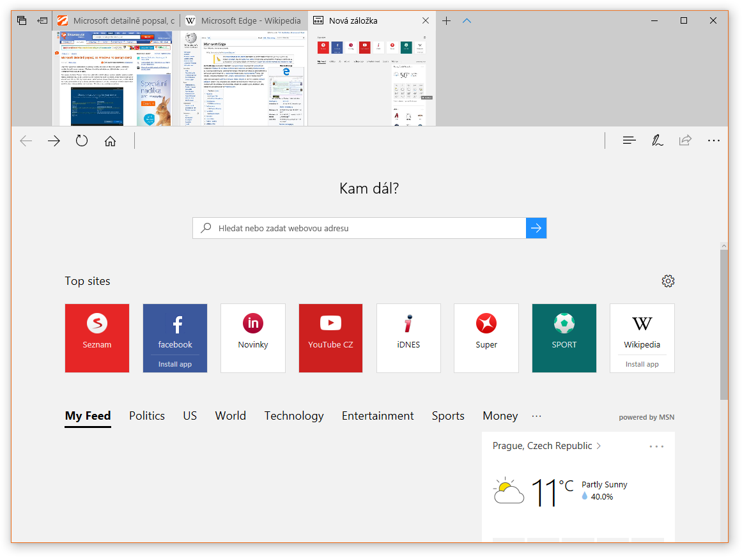Open the browser More actions menu

click(714, 141)
